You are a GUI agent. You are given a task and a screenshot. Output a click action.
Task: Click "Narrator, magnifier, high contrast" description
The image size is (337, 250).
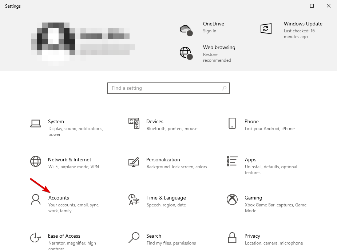(x=72, y=246)
